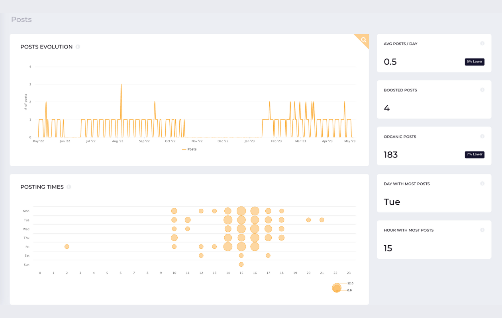Screen dimensions: 502x318
Task: Click the Tue day value
Action: point(392,202)
